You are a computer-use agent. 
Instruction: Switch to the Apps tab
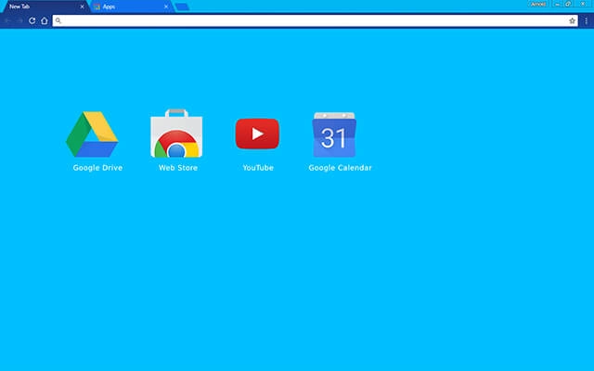click(x=131, y=6)
